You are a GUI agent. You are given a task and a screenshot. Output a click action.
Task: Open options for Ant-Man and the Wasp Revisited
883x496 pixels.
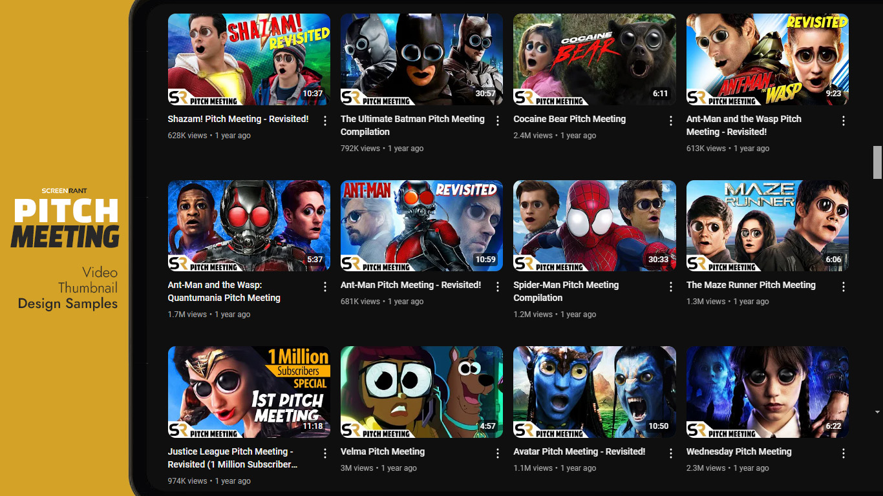tap(844, 121)
